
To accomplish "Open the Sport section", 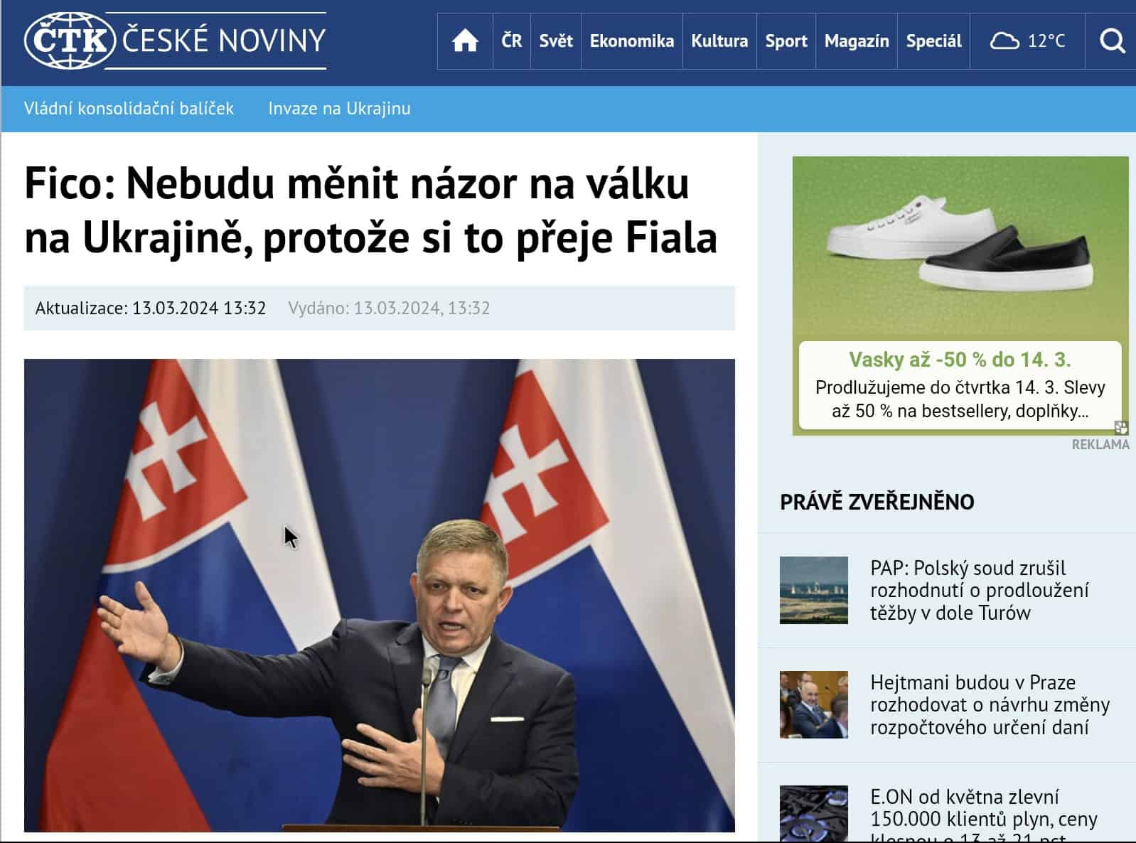I will pos(786,41).
